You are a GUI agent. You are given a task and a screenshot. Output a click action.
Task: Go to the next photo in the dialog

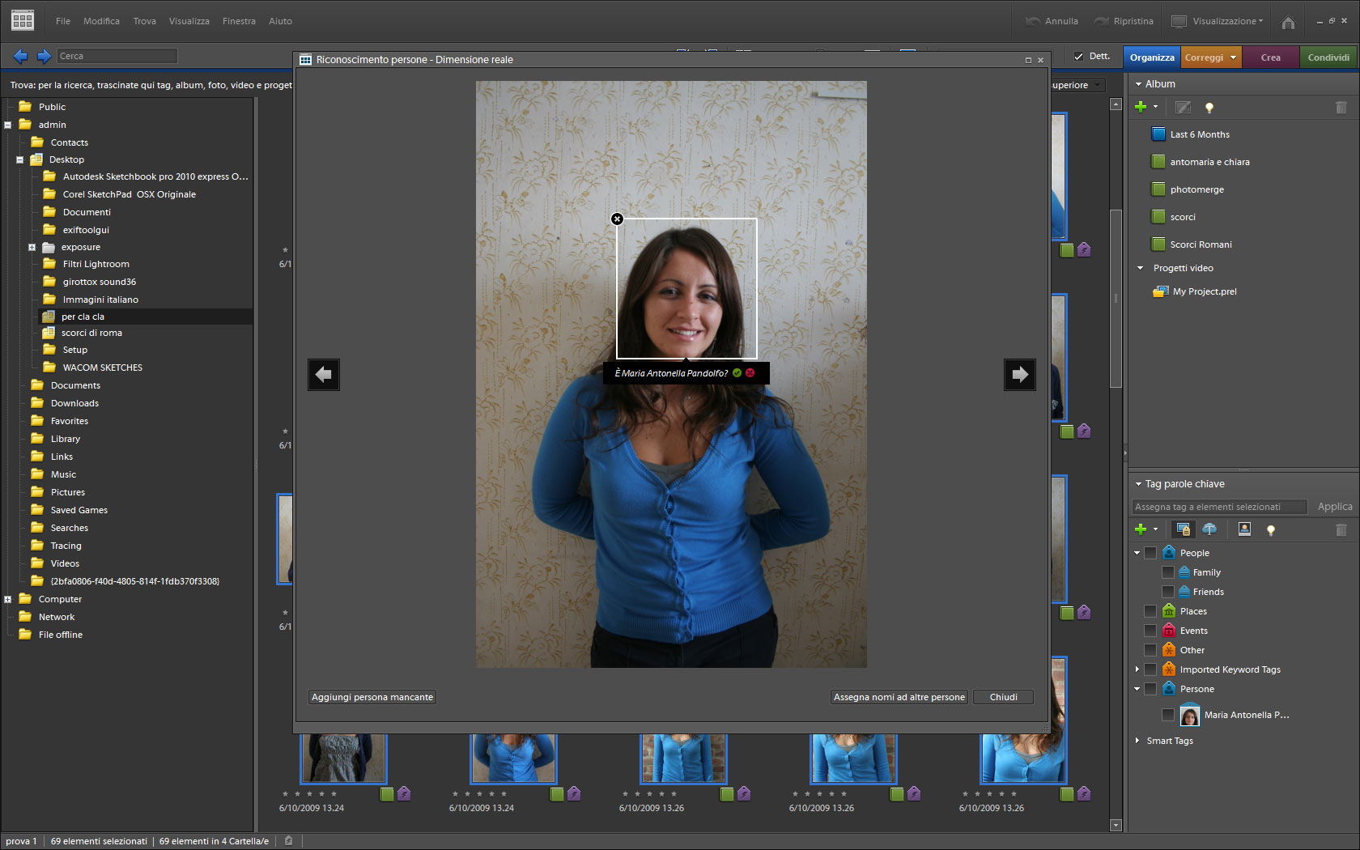pyautogui.click(x=1019, y=374)
